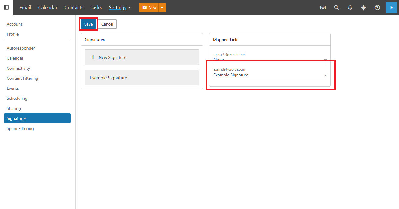Image resolution: width=399 pixels, height=209 pixels.
Task: Open the keyboard shortcuts icon
Action: pyautogui.click(x=323, y=8)
